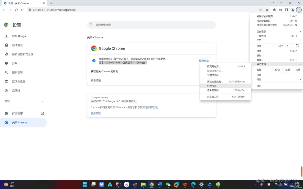The height and width of the screenshot is (189, 303).
Task: Click the zoom increase control in the menu
Action: (287, 46)
